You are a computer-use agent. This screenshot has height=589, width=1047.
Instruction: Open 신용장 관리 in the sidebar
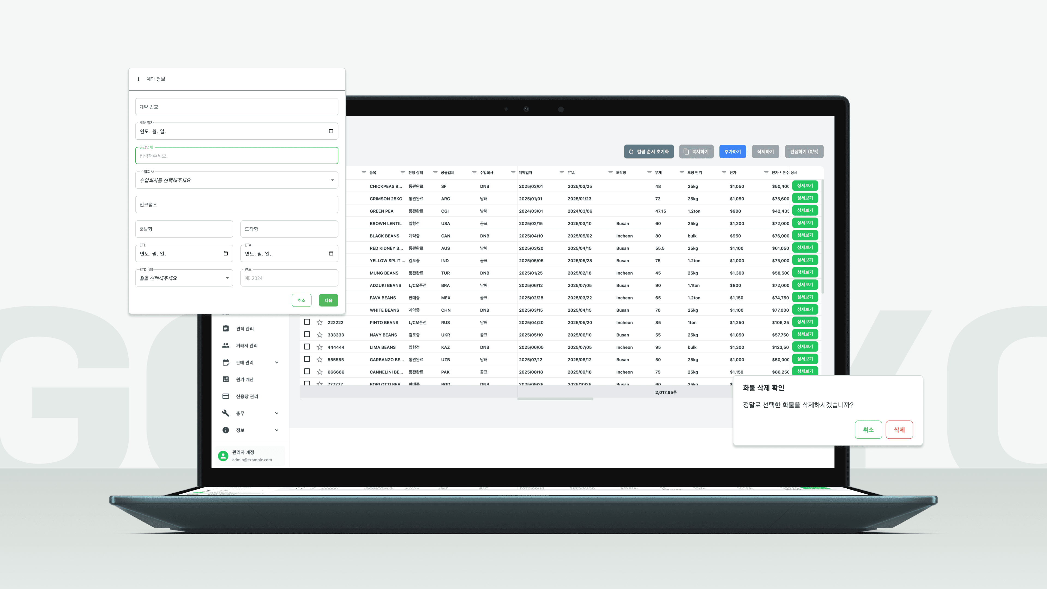point(247,396)
